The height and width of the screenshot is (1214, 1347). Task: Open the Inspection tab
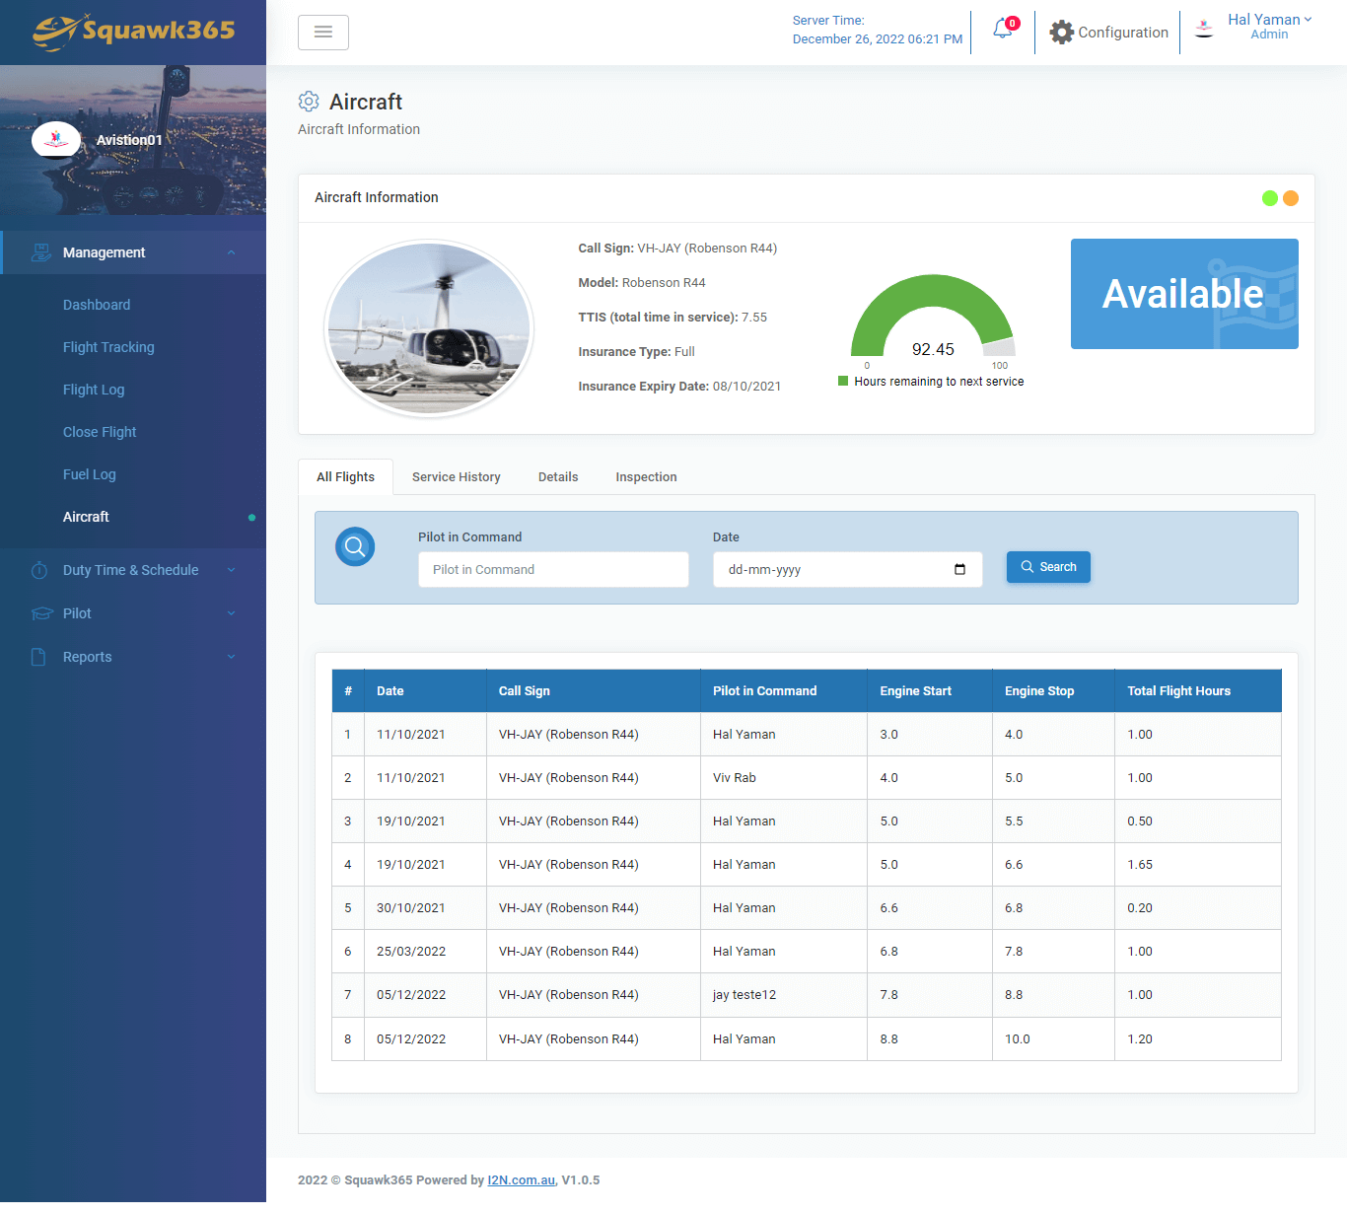click(646, 477)
